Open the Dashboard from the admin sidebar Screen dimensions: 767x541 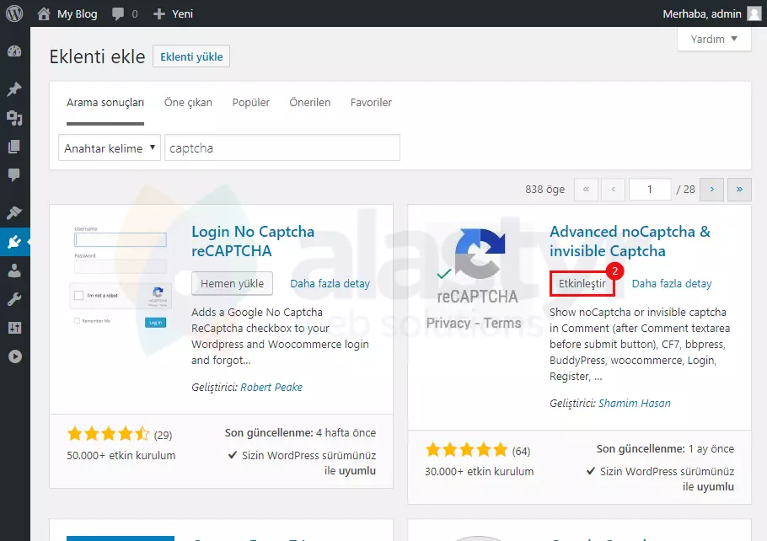14,51
